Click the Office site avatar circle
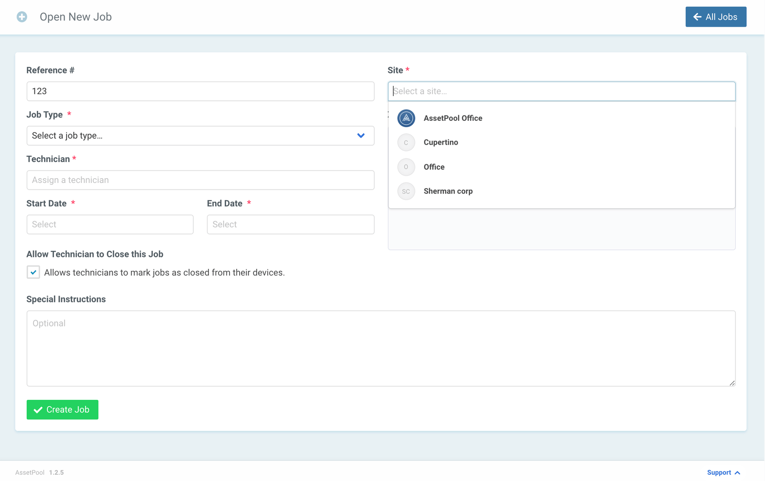This screenshot has height=481, width=765. coord(406,167)
